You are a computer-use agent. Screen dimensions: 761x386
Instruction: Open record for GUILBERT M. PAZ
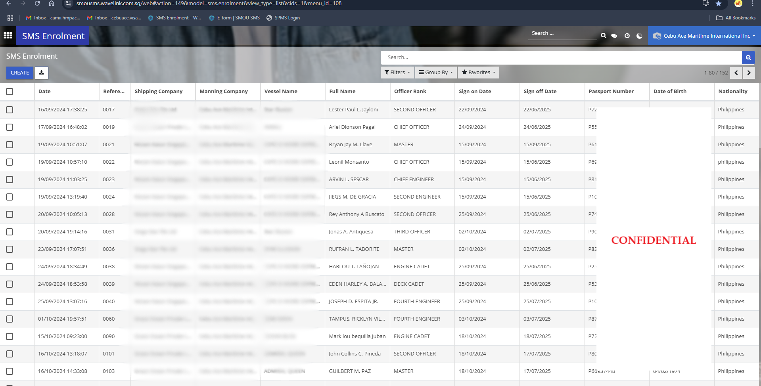(x=350, y=371)
